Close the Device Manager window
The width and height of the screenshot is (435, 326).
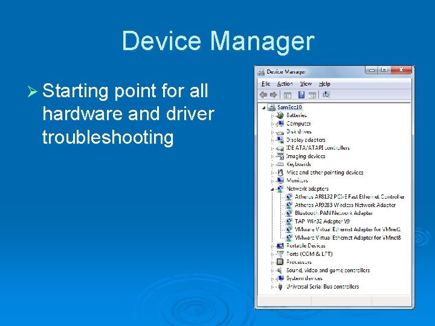401,70
